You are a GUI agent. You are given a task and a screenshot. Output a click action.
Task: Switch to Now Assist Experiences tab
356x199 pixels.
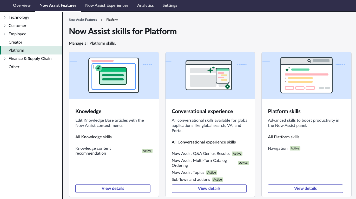(x=107, y=5)
